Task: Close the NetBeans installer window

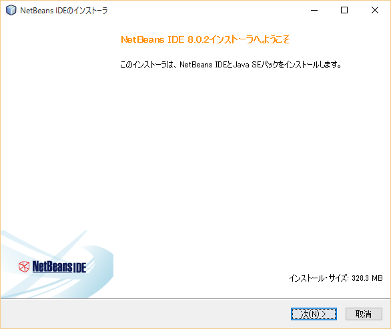Action: (x=375, y=10)
